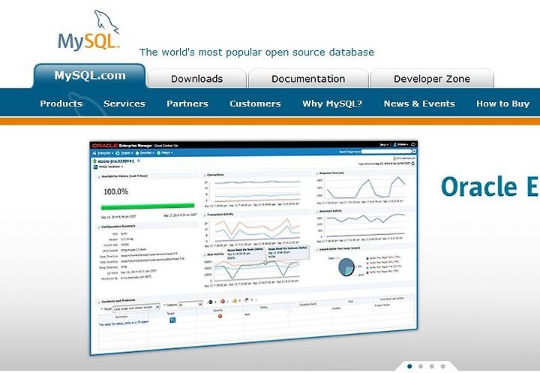Click the Partners navigation link
Viewport: 540px width, 373px height.
coord(187,104)
